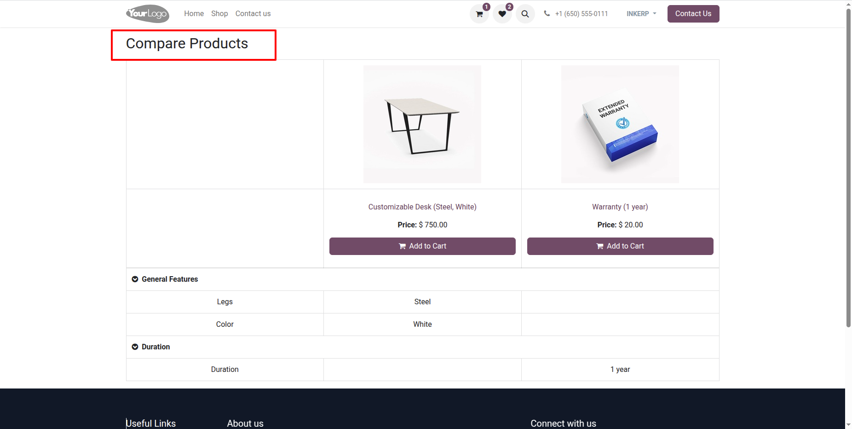The width and height of the screenshot is (852, 429).
Task: Open the Warranty (1 year) product link
Action: pyautogui.click(x=620, y=207)
